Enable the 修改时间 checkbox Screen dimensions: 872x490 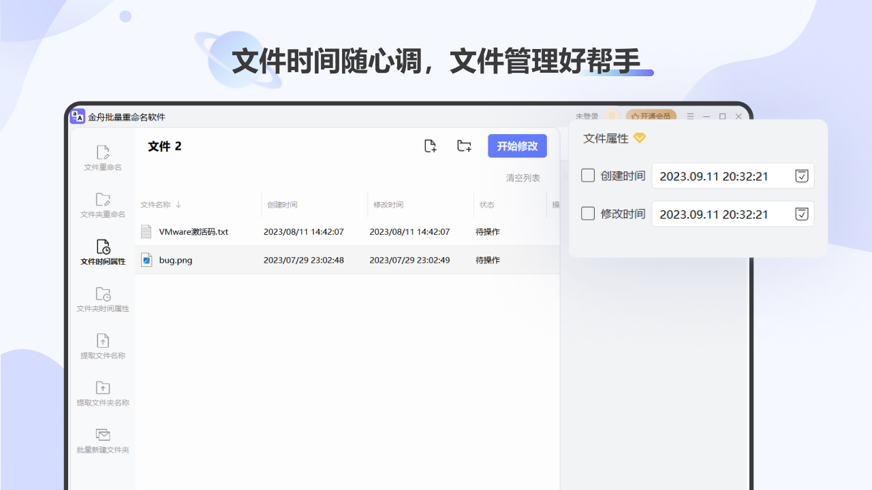tap(587, 214)
